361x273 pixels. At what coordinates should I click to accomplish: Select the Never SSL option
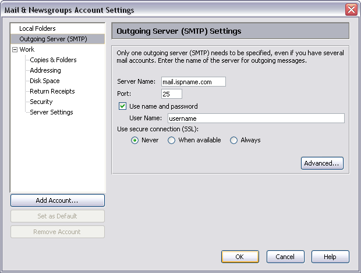pyautogui.click(x=135, y=140)
